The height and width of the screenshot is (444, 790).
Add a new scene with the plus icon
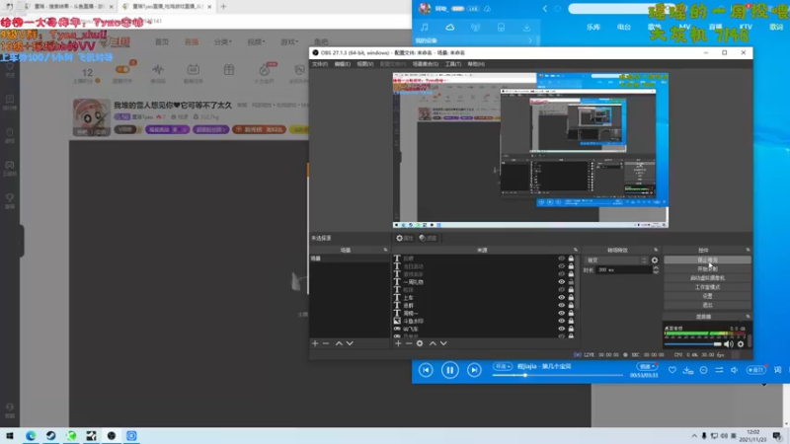click(315, 343)
